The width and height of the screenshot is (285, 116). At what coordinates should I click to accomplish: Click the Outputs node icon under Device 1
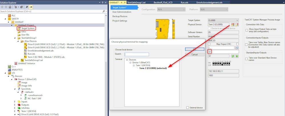click(19, 105)
